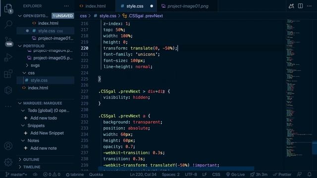Viewport: 317px width, 178px height.
Task: Click the unsaved dot on style.css tab
Action: [152, 6]
